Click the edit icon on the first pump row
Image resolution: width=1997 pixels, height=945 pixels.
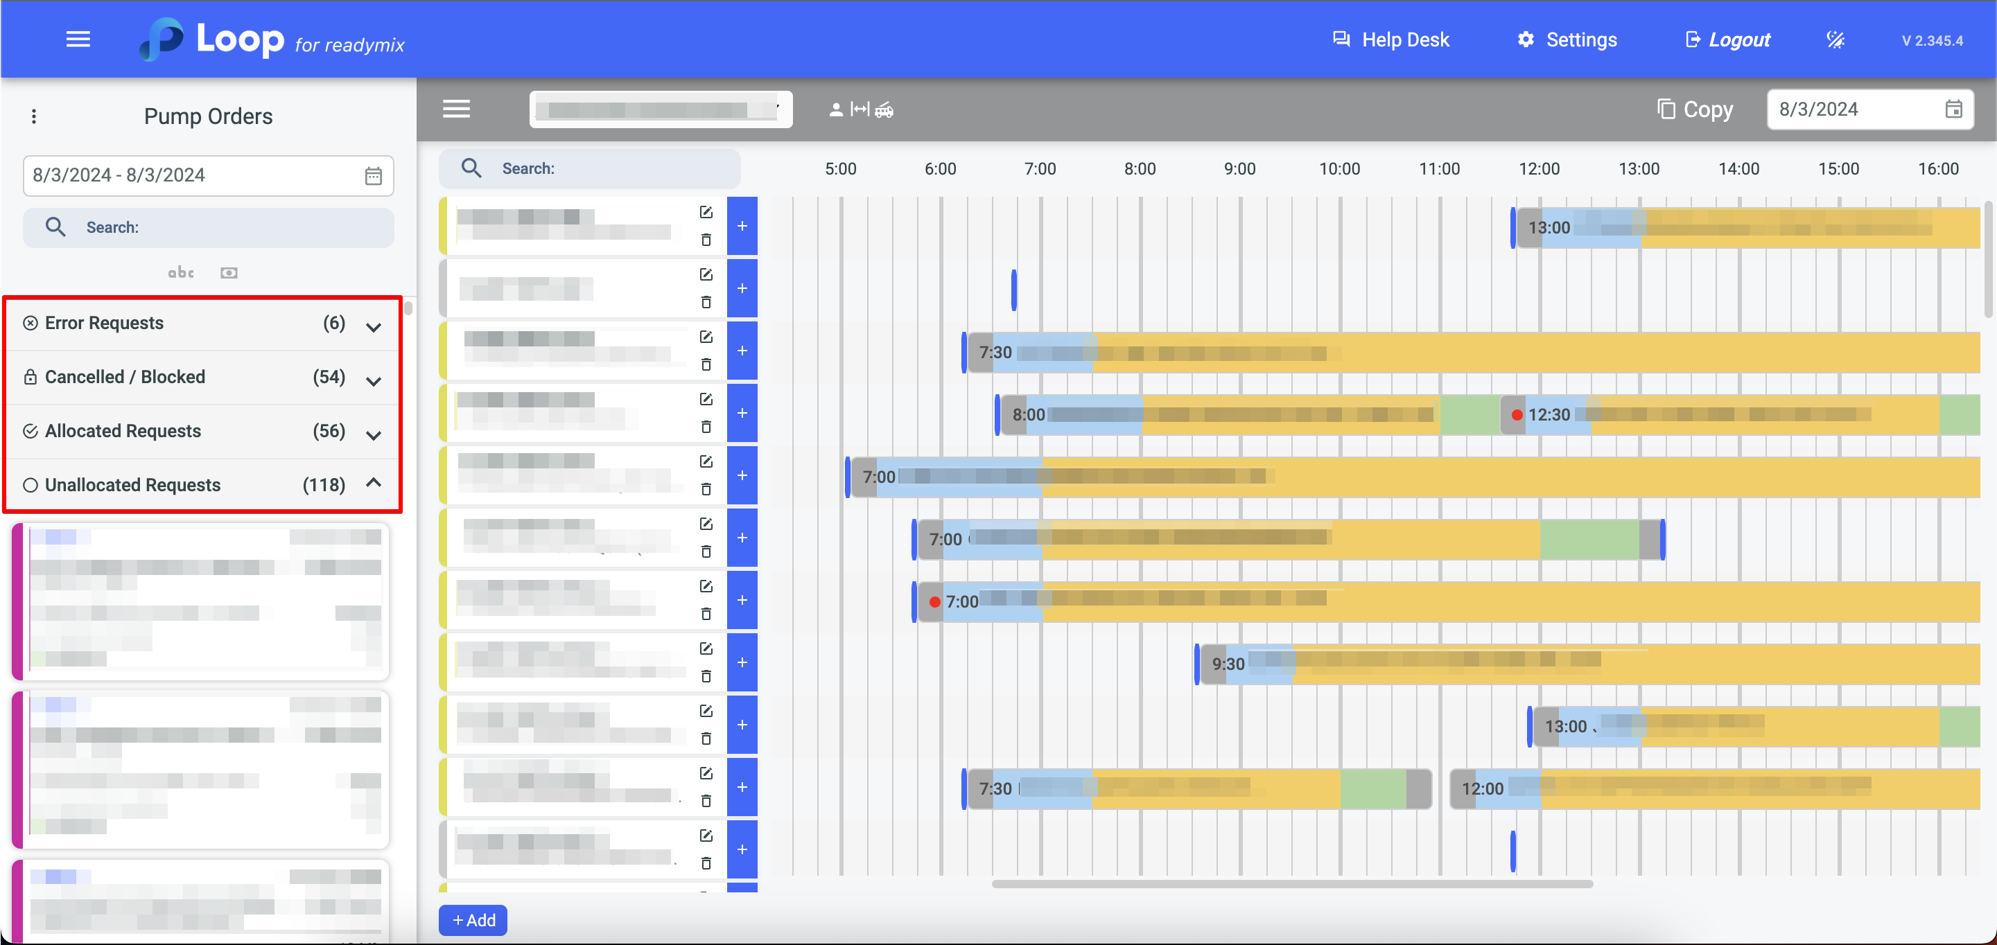706,212
